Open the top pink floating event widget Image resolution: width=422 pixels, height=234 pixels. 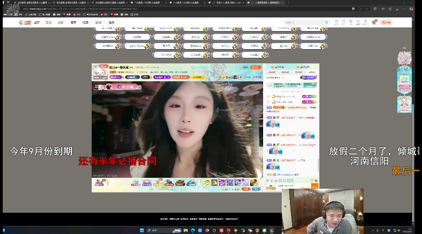coord(405,58)
